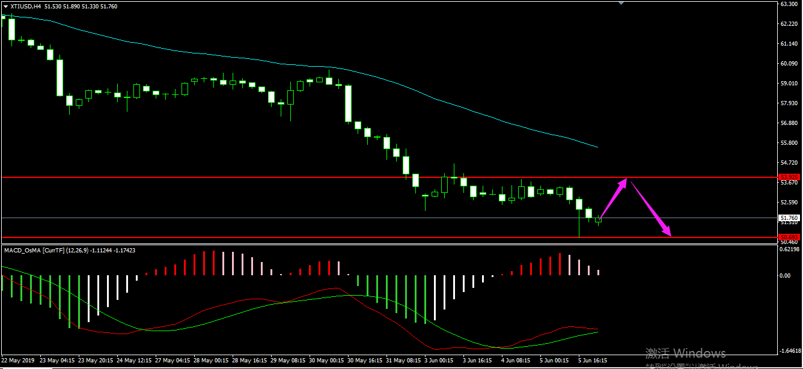Click the red MACD signal line
This screenshot has height=369, width=803.
coord(252,299)
